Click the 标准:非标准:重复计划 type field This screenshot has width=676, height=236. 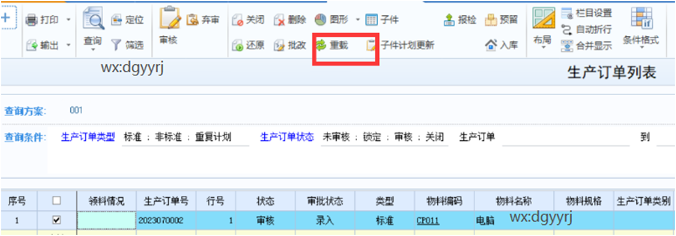(x=185, y=138)
